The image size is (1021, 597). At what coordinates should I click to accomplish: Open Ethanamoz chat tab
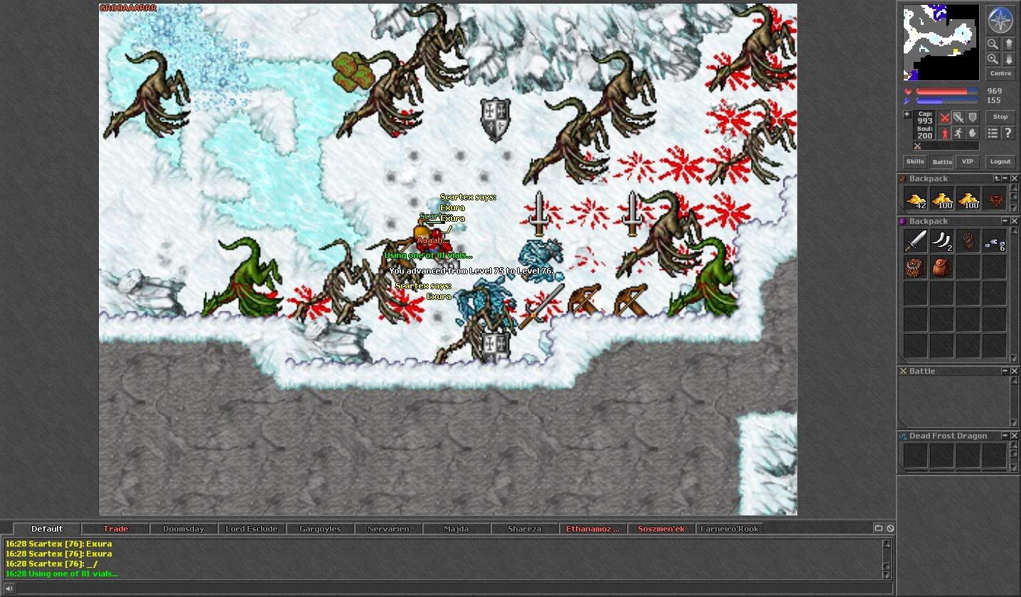[593, 529]
